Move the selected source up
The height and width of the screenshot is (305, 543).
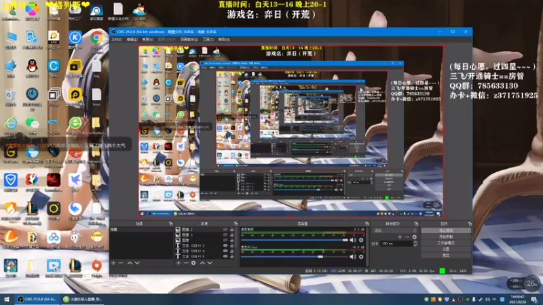[x=202, y=263]
